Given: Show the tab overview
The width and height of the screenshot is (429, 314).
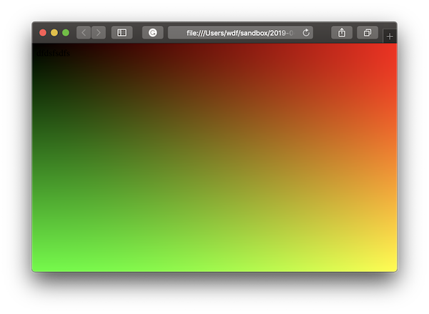Looking at the screenshot, I should click(x=367, y=33).
